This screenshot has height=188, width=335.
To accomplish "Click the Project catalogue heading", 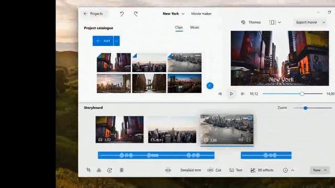I will pos(98,28).
